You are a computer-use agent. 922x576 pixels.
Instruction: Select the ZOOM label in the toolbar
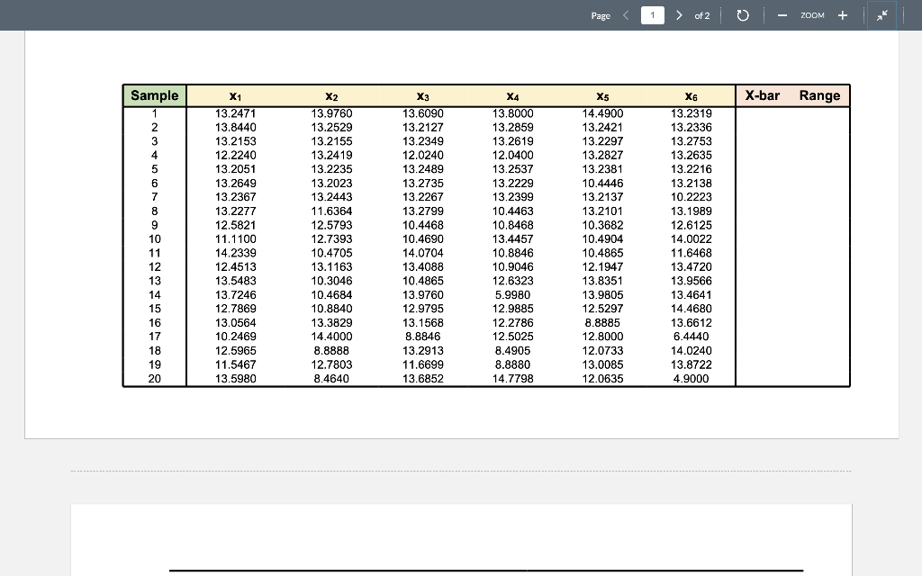(811, 15)
